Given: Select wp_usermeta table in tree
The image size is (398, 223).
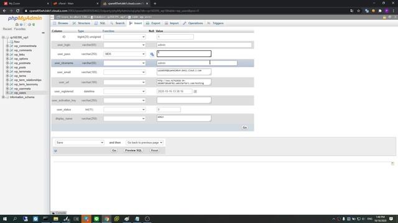Looking at the screenshot, I should tap(22, 89).
